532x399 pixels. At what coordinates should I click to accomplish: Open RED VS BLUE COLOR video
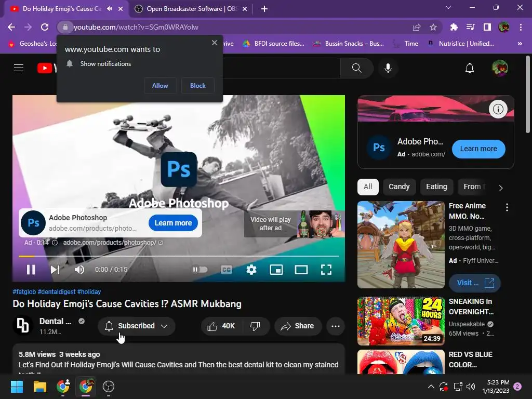[401, 362]
